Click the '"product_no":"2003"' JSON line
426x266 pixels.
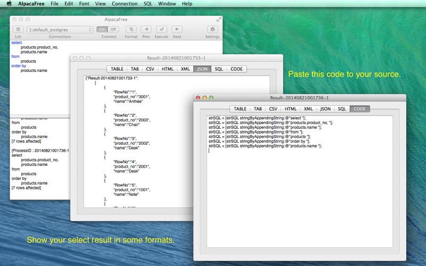[x=132, y=120]
